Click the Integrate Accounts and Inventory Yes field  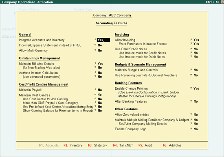(103, 40)
